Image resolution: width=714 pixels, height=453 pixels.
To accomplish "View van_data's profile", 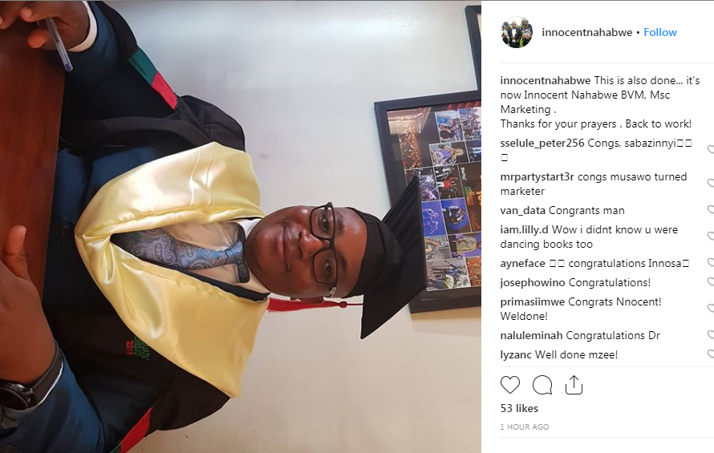I will coord(522,210).
